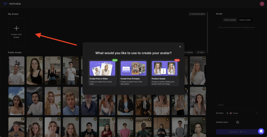The width and height of the screenshot is (267, 137).
Task: Choose the Product Avatar option
Action: [164, 73]
